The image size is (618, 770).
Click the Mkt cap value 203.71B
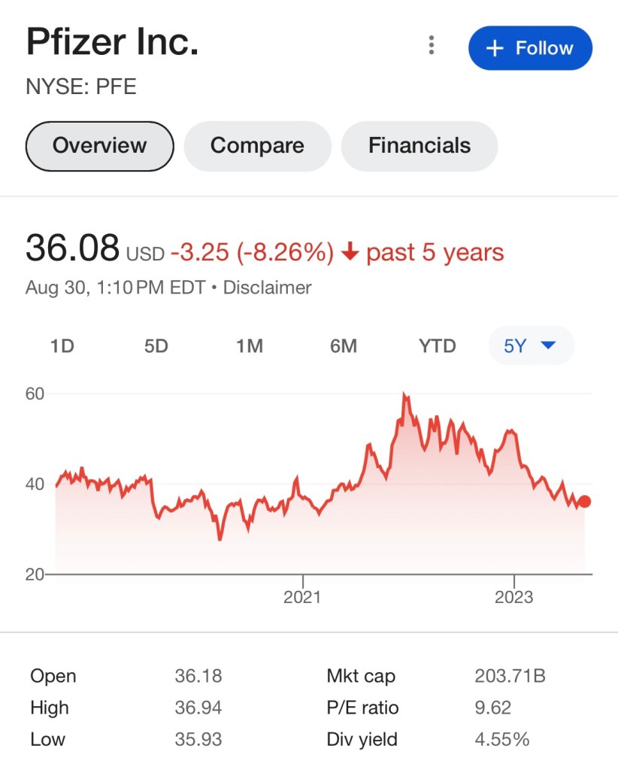[x=510, y=676]
